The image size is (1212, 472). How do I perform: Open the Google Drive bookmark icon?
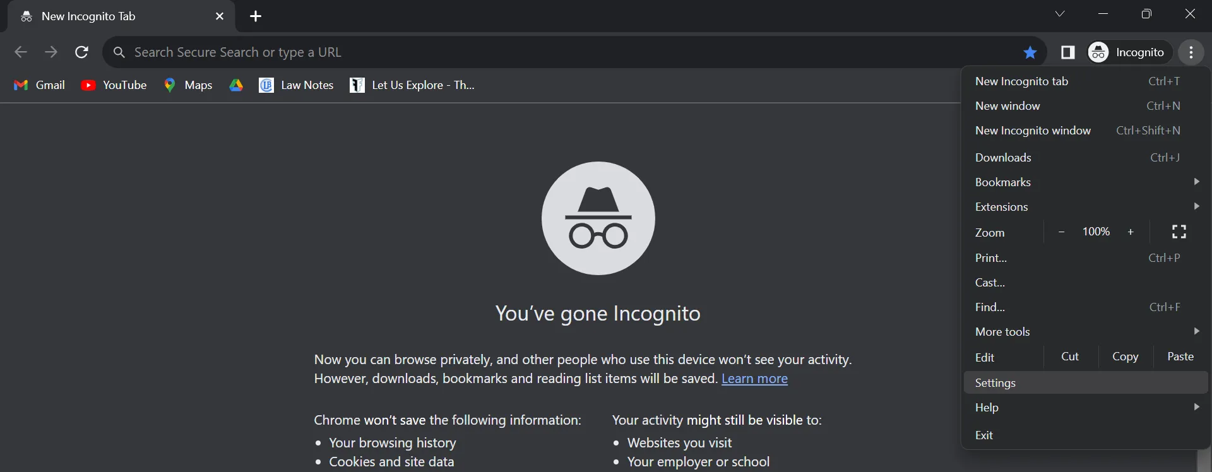click(236, 85)
